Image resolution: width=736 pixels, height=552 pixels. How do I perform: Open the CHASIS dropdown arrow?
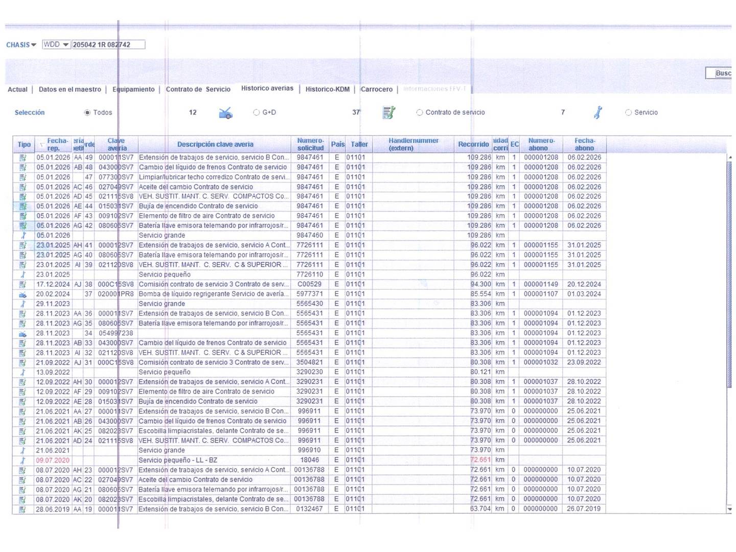coord(34,45)
